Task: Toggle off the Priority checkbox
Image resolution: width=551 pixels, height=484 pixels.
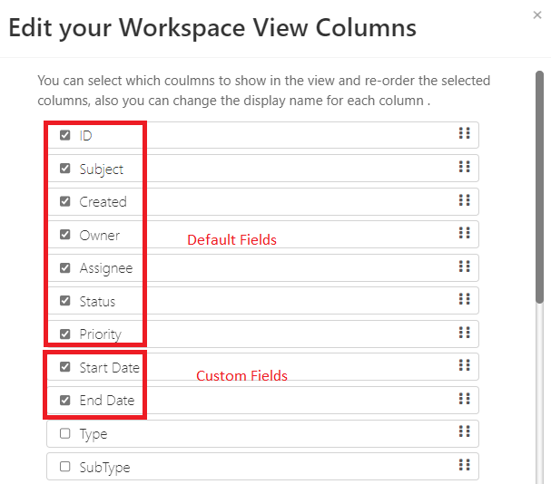Action: (65, 334)
